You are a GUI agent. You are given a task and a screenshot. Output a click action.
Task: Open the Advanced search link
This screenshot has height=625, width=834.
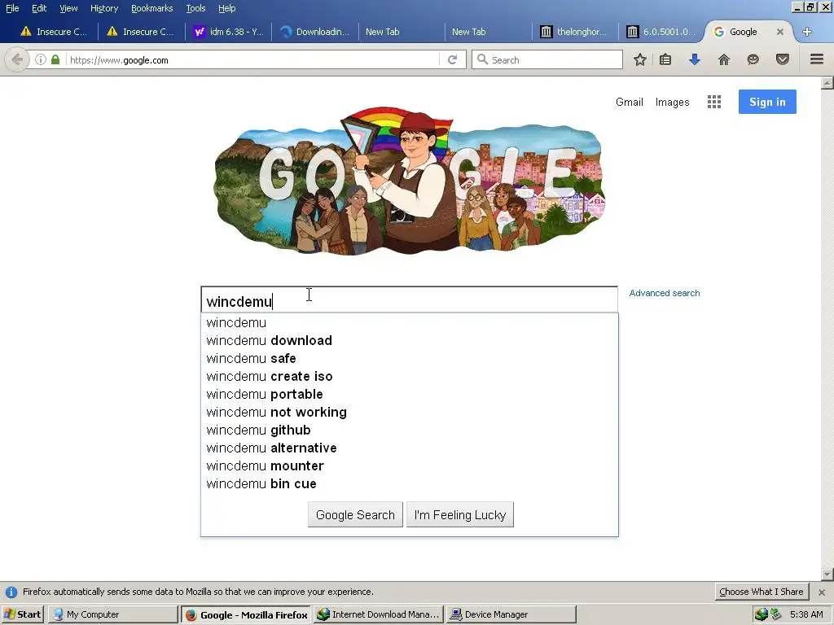(665, 293)
